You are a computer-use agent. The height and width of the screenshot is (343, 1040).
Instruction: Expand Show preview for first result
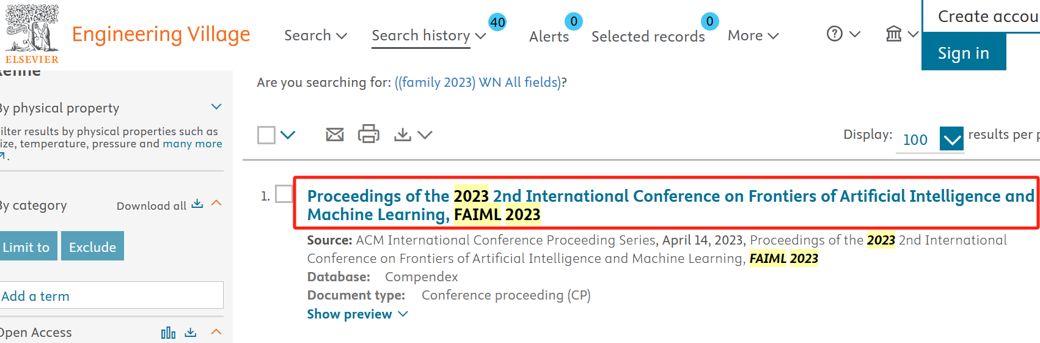pos(357,314)
